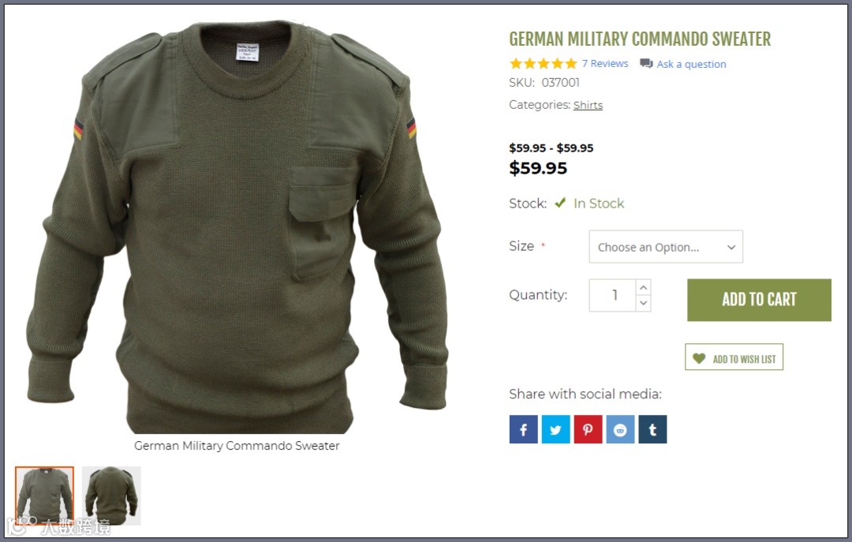The image size is (852, 542).
Task: Share product on Pinterest
Action: point(588,429)
